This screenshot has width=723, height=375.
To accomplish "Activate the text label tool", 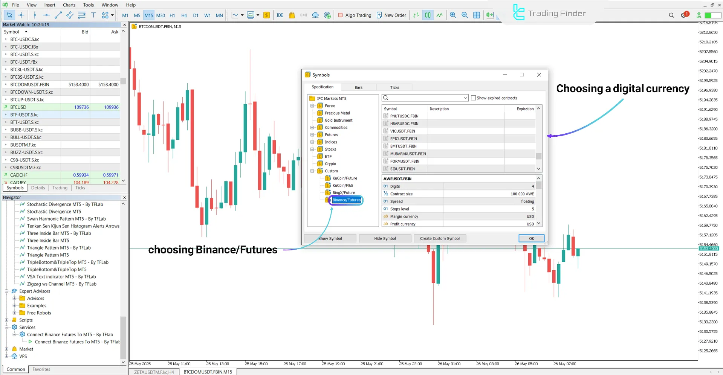I will 93,15.
